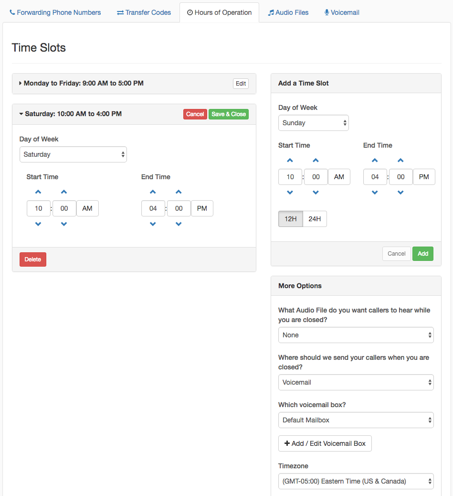
Task: Expand Monday to Friday time slot
Action: coord(82,83)
